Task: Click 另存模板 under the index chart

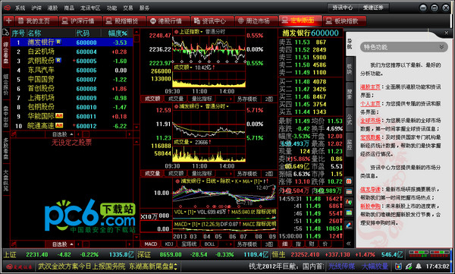Action: click(x=247, y=99)
